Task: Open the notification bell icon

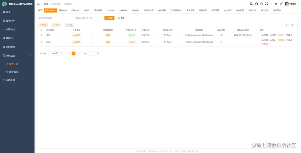Action: (281, 4)
